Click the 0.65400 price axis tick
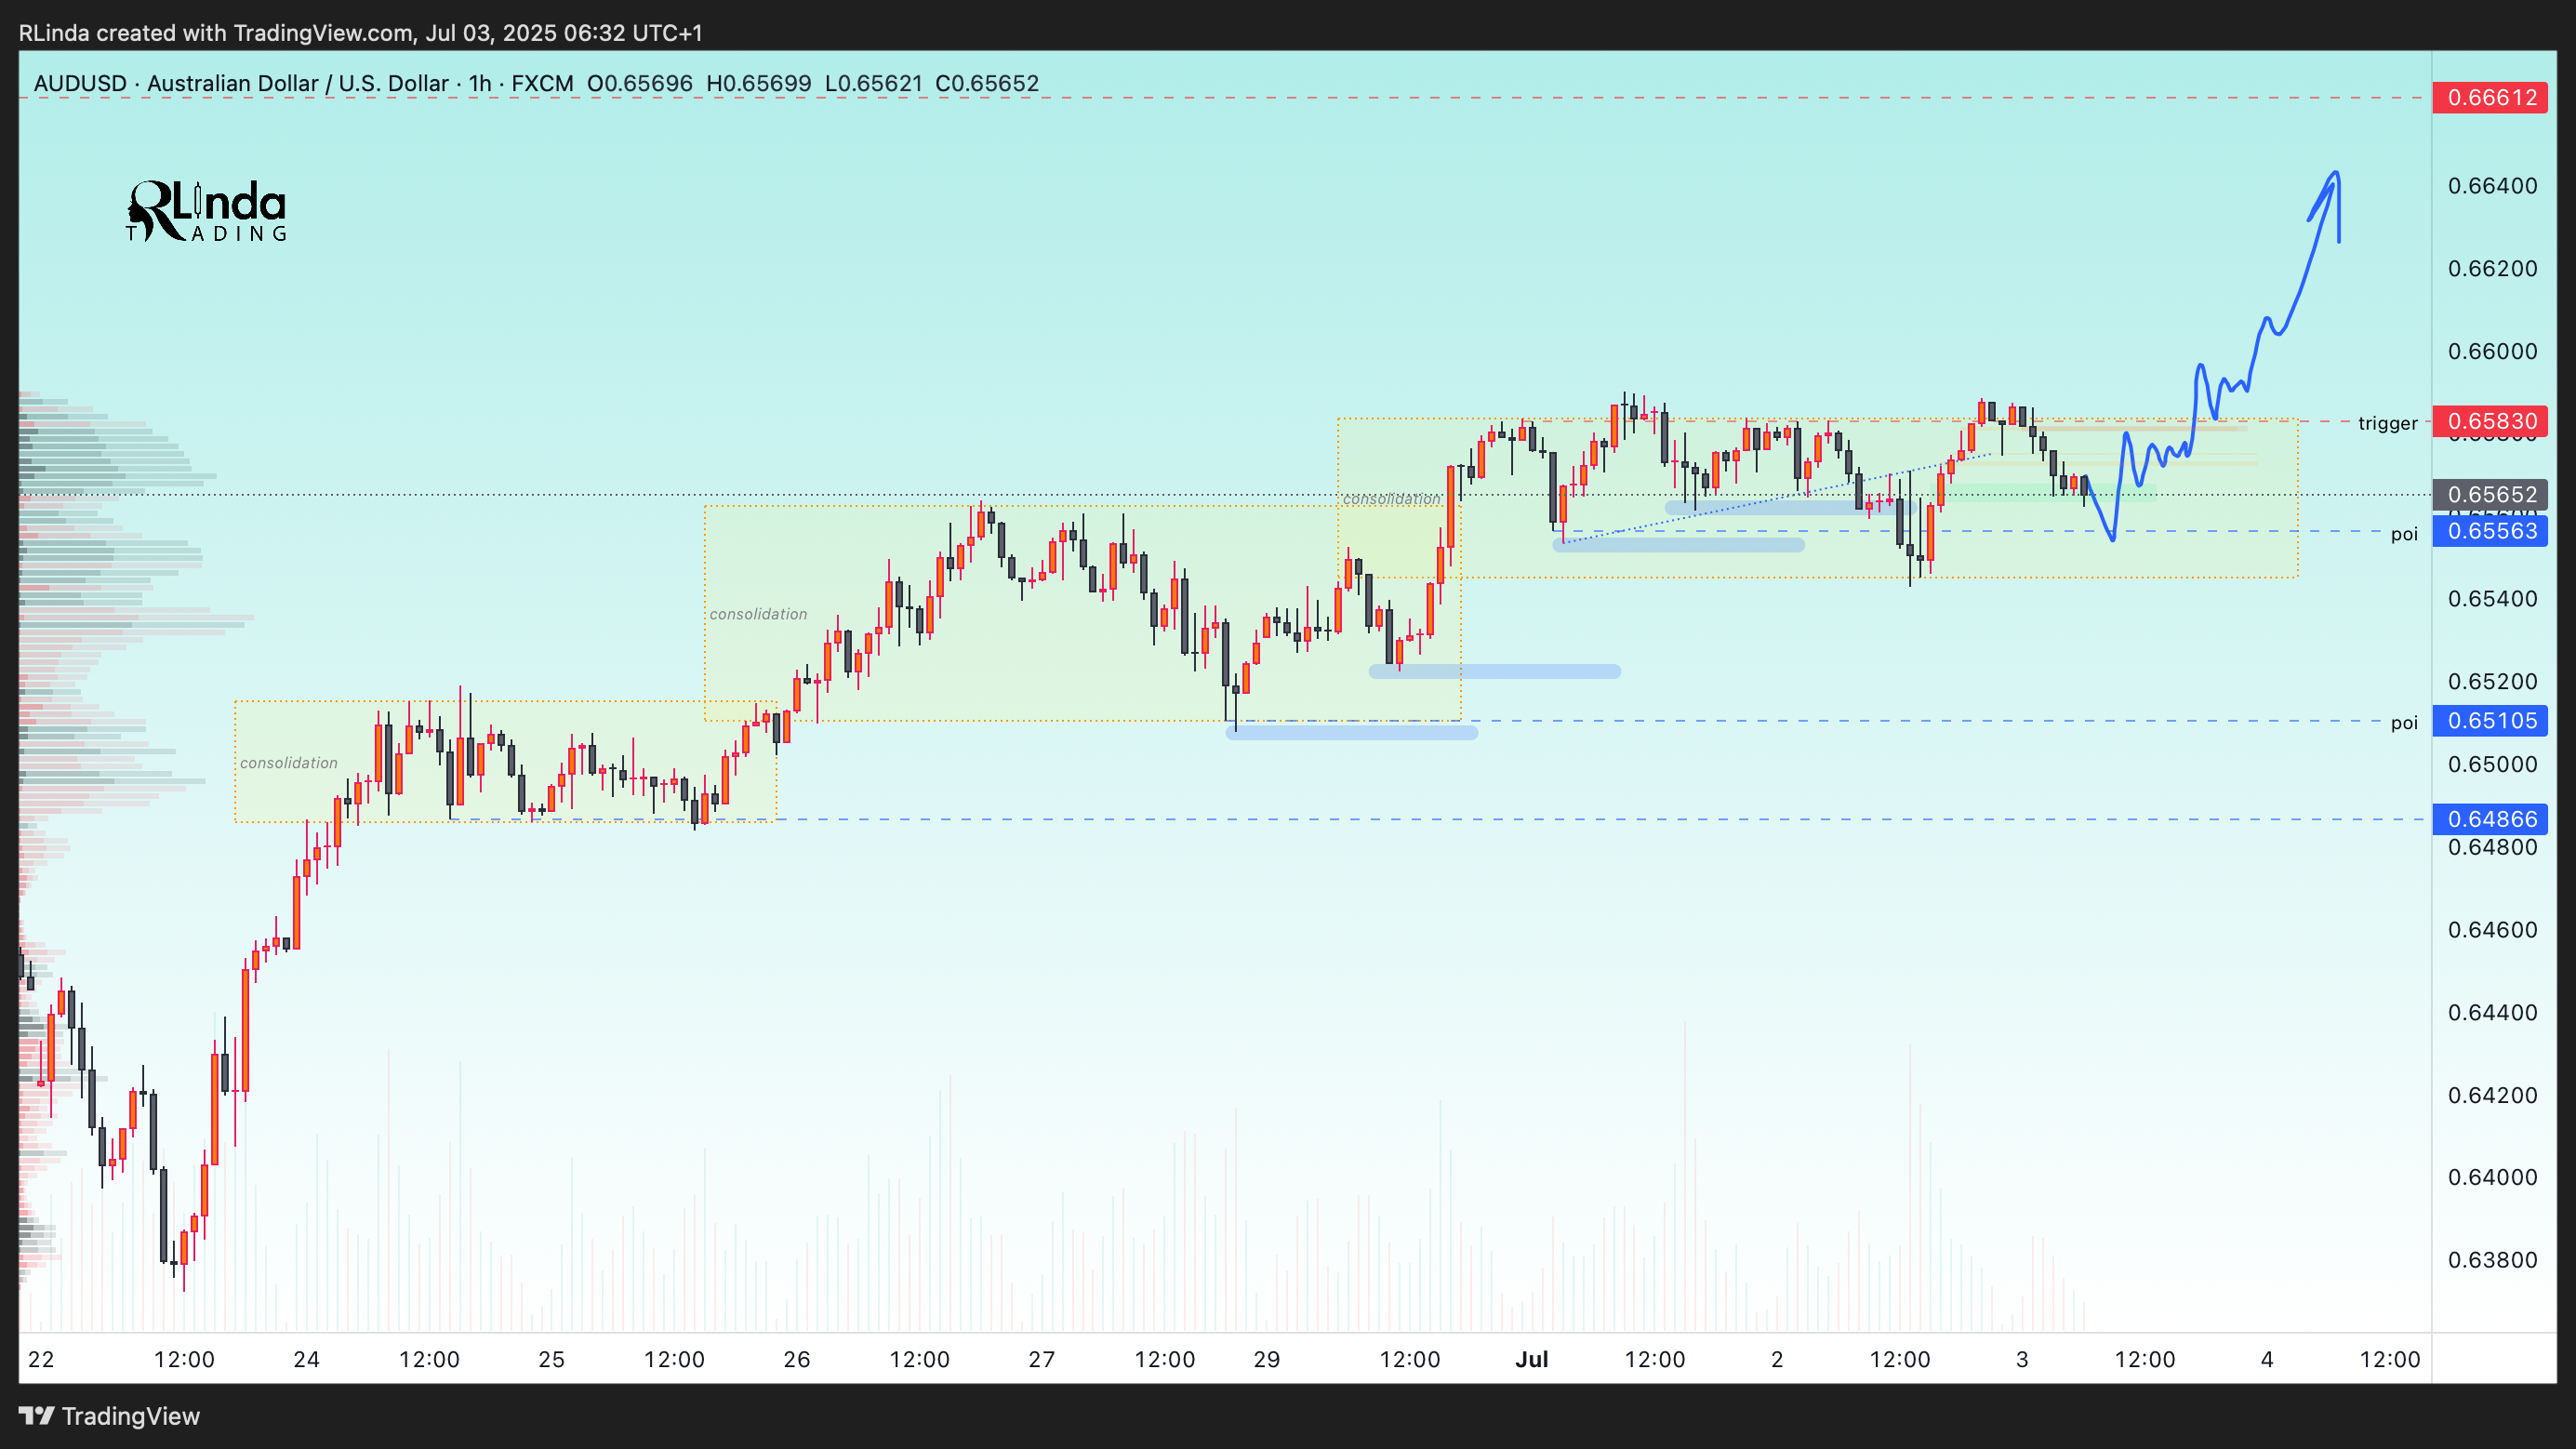This screenshot has width=2576, height=1449. [2492, 599]
